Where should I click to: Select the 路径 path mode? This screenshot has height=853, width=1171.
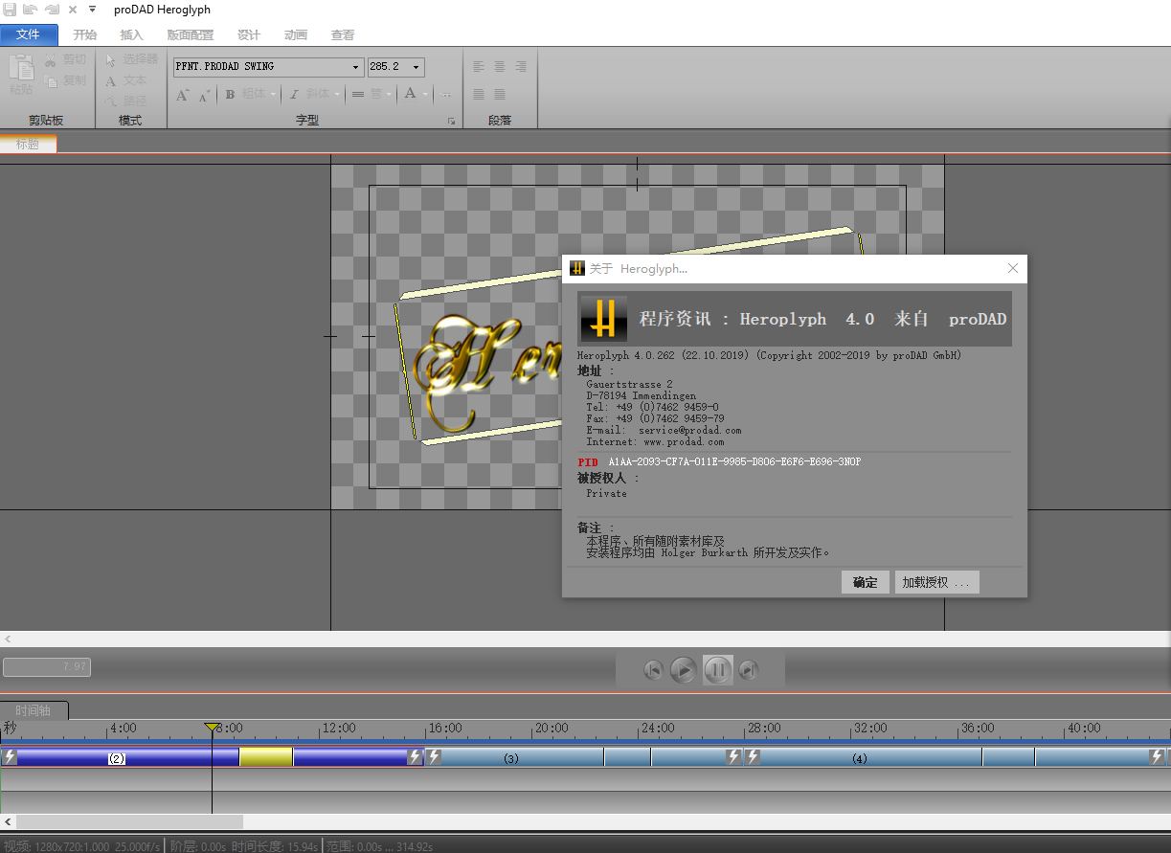[x=125, y=101]
